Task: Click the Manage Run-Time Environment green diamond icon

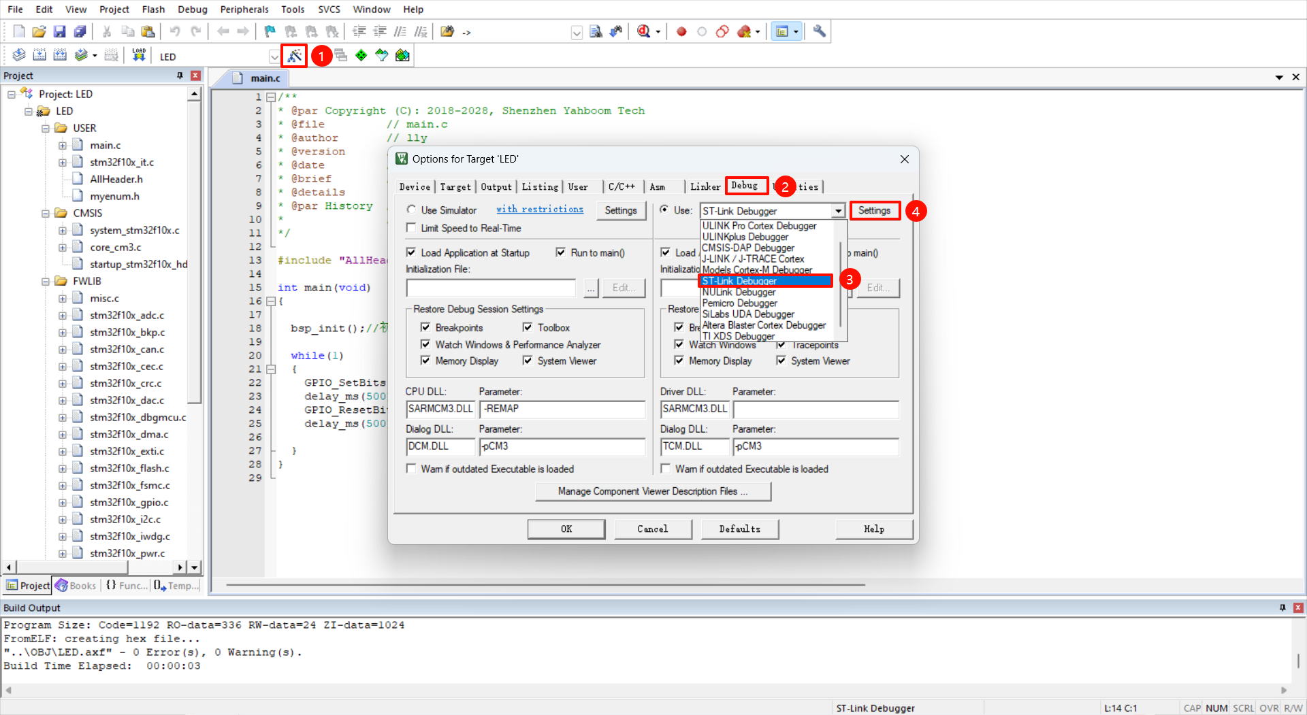Action: (361, 56)
